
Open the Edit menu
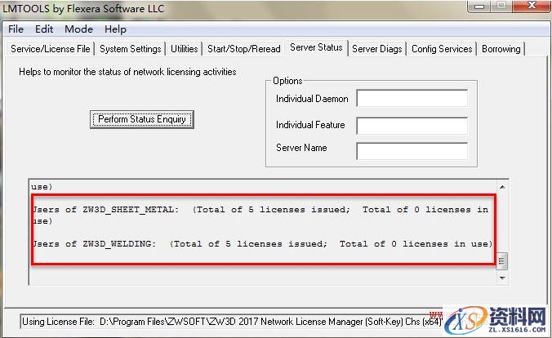click(x=43, y=29)
